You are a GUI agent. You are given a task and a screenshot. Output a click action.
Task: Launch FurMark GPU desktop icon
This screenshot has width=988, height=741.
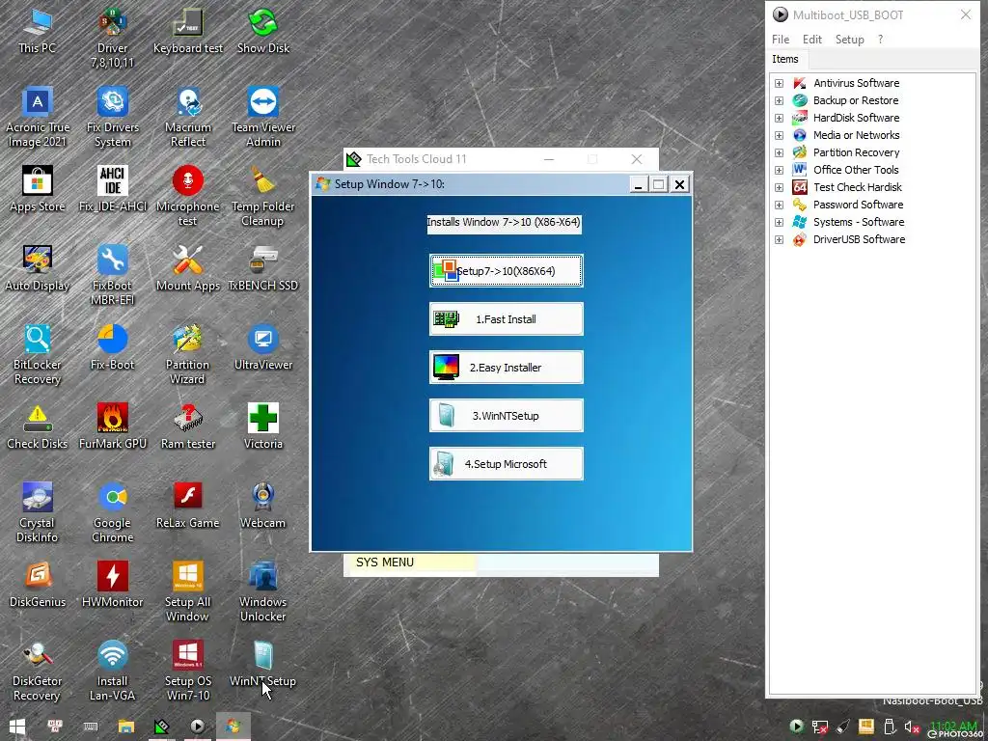click(113, 426)
